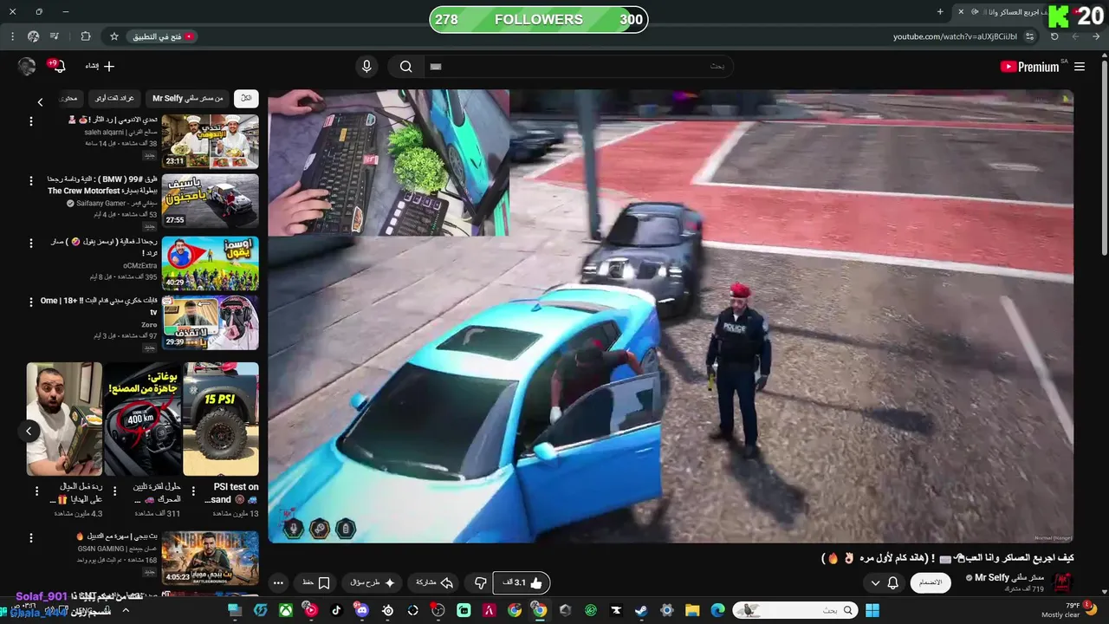Click the taskbar search box

794,610
